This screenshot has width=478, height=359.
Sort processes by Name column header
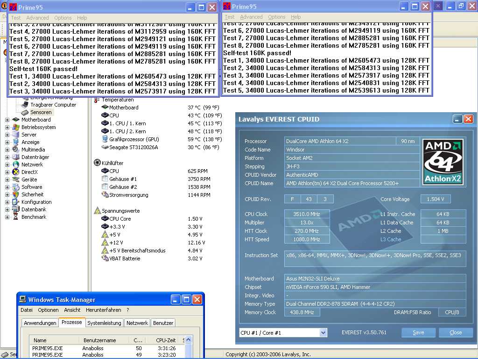point(54,340)
